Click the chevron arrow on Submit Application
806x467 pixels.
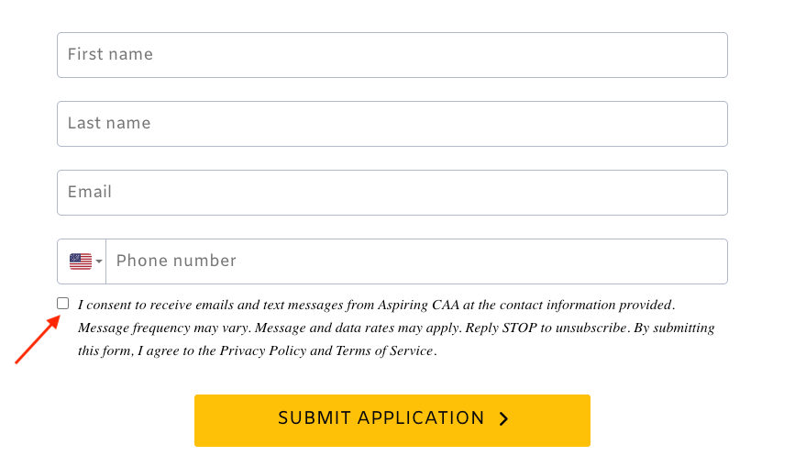[503, 419]
